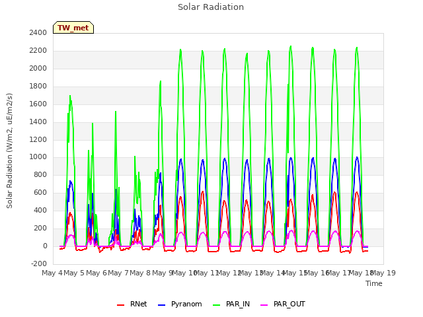Image resolution: width=423 pixels, height=317 pixels.
Task: Click the 2400 y-axis tick label
Action: coord(38,32)
